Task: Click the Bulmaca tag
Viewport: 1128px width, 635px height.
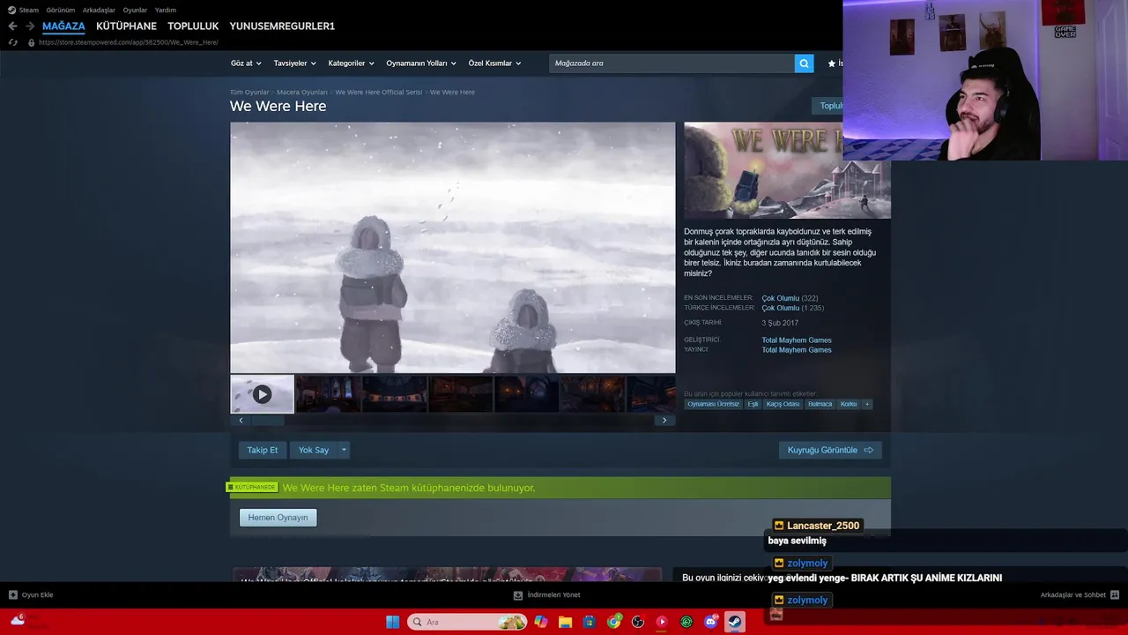Action: coord(820,404)
